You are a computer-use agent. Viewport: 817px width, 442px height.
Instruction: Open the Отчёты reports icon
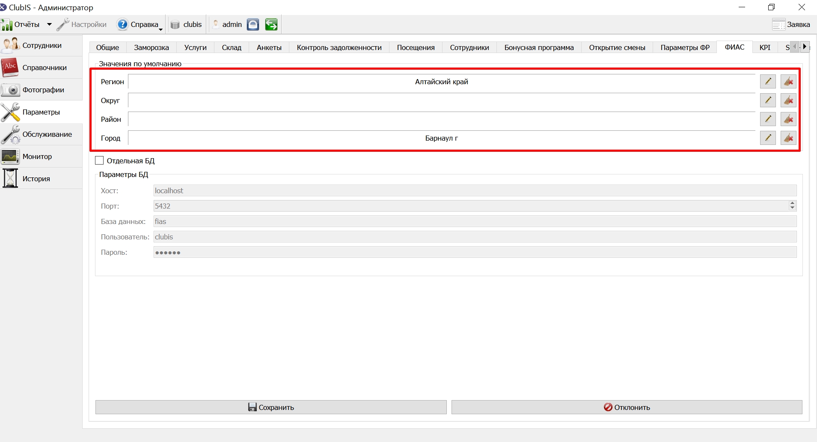click(x=6, y=25)
